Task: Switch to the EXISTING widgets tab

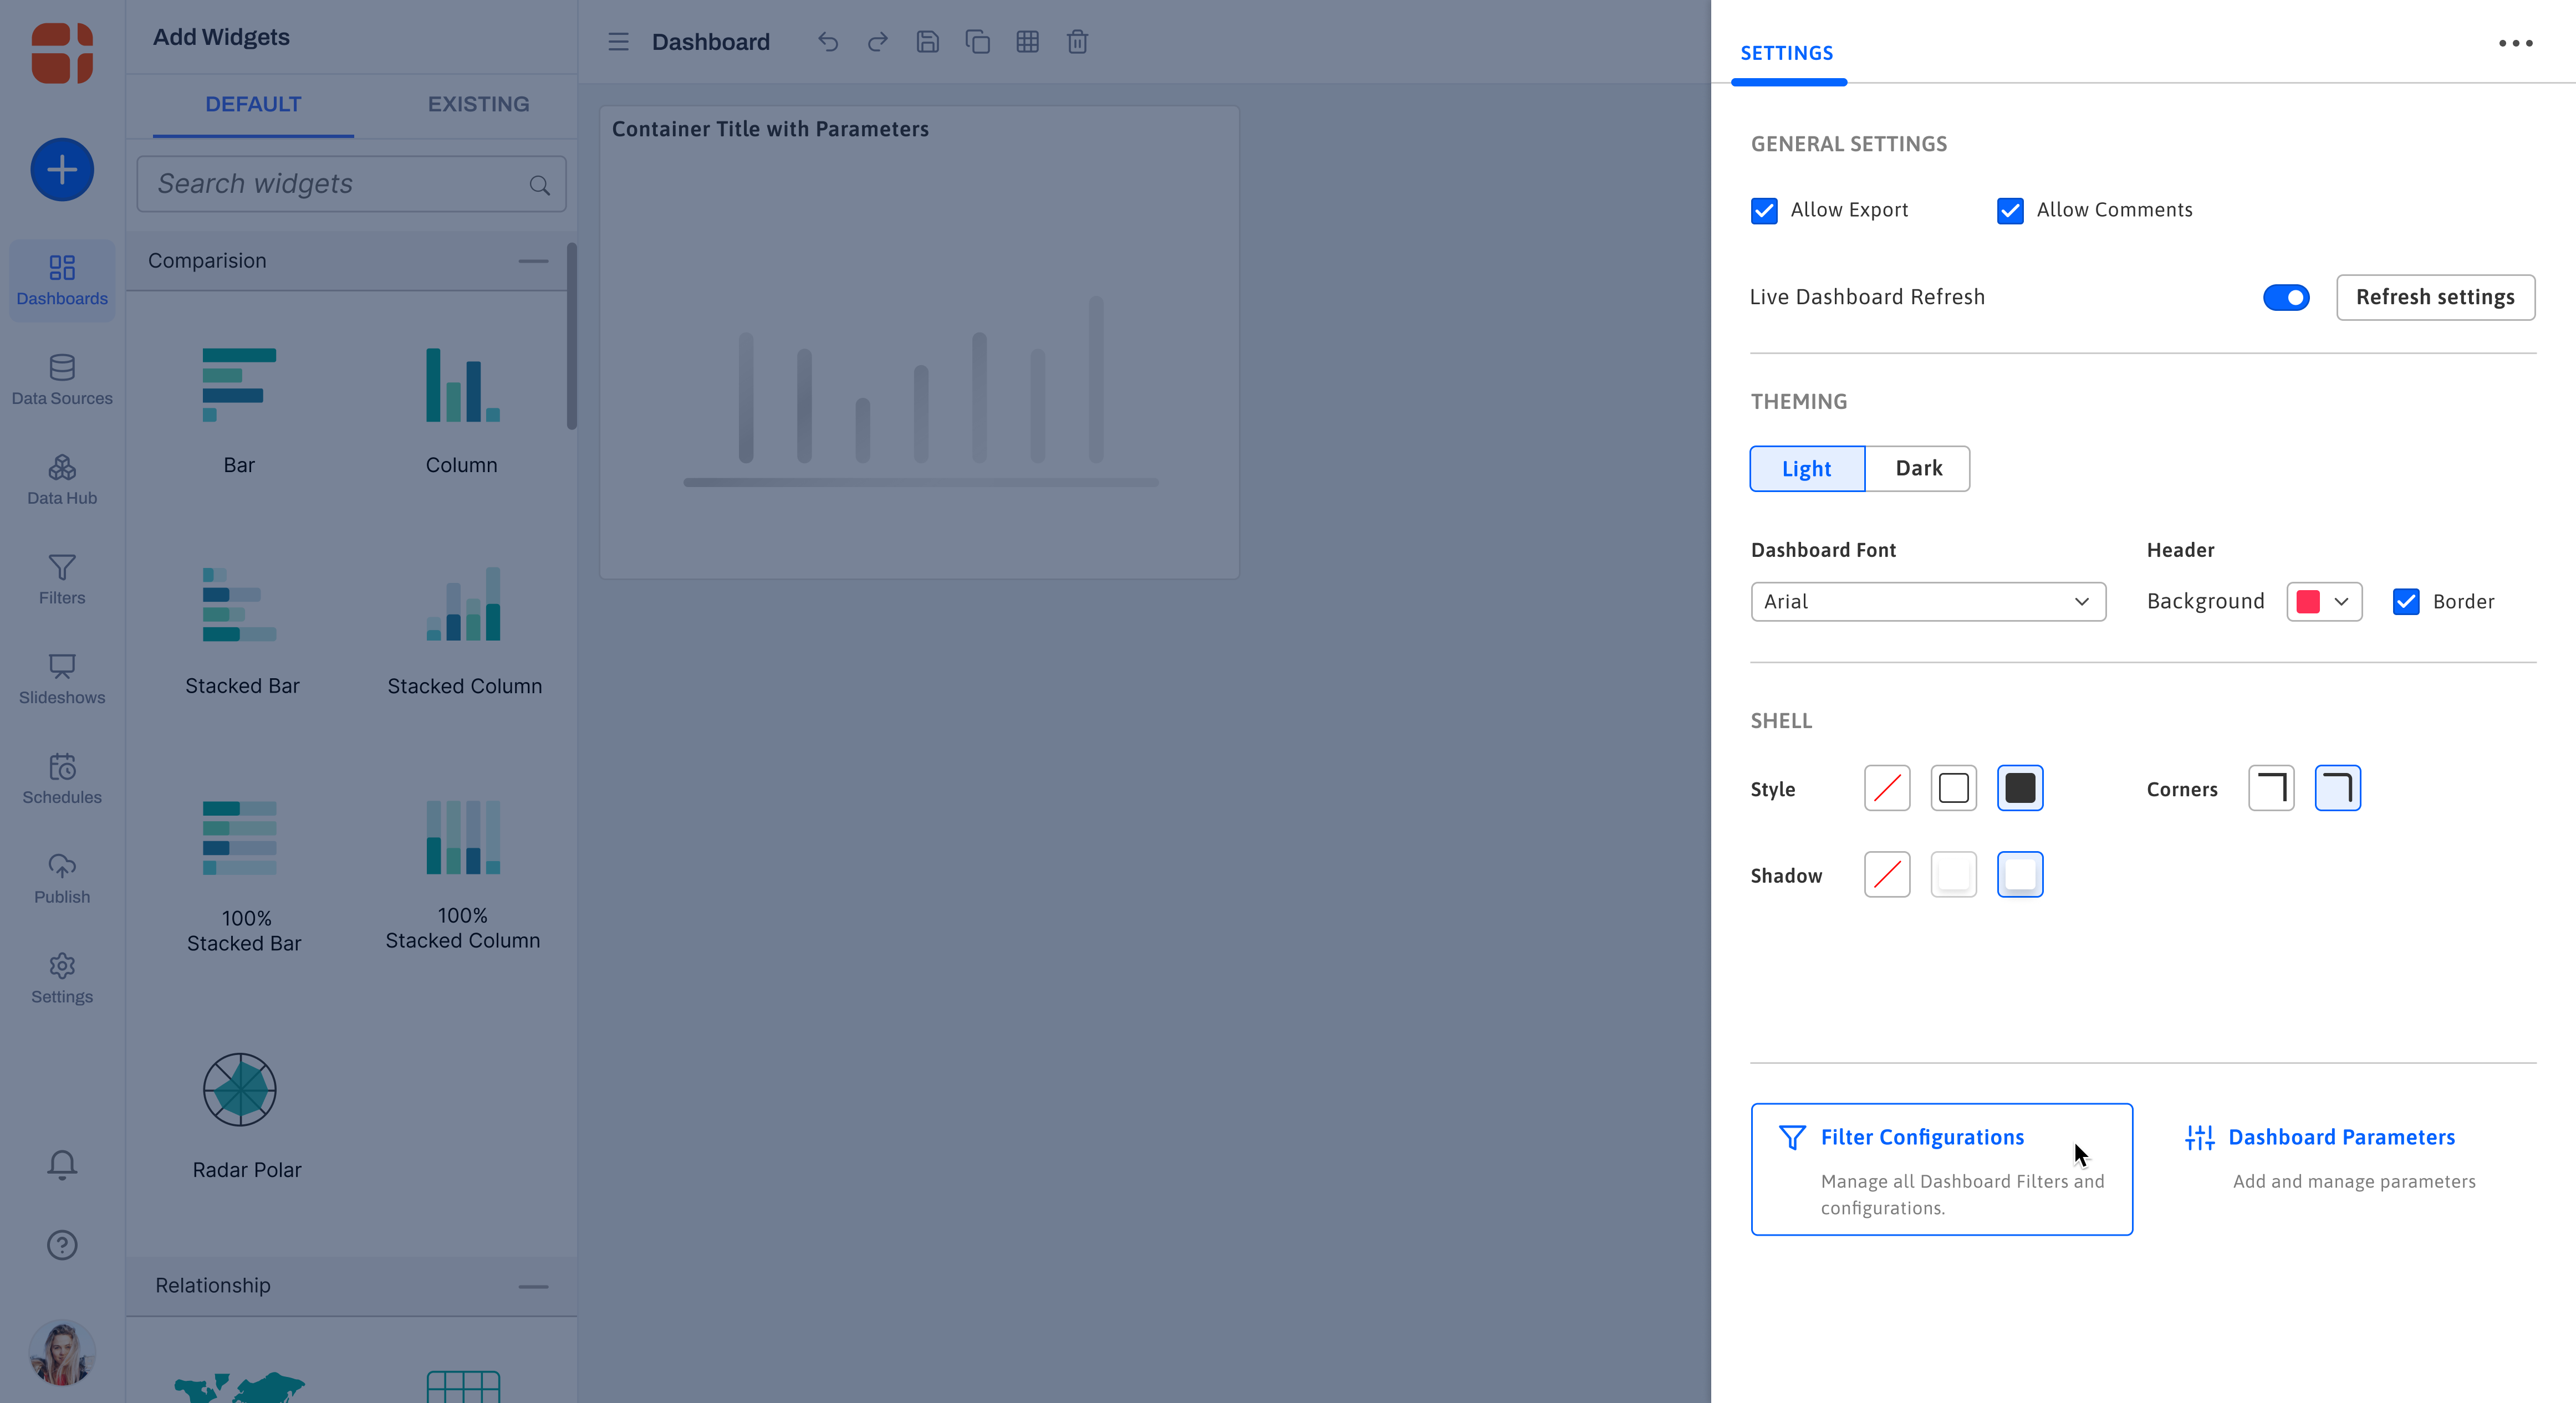Action: coord(478,105)
